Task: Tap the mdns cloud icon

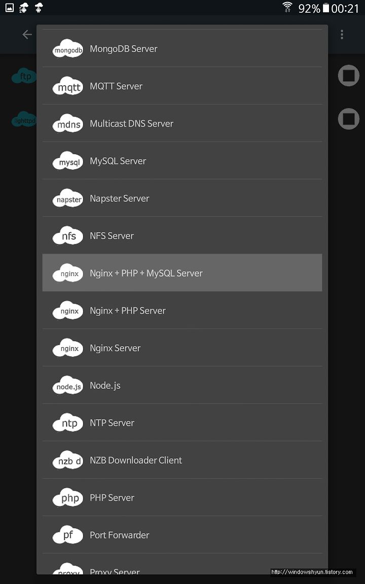Action: pyautogui.click(x=68, y=123)
